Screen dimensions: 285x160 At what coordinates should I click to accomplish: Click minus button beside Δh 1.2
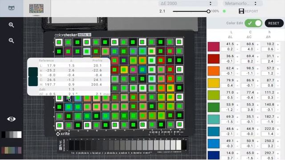[278, 73]
